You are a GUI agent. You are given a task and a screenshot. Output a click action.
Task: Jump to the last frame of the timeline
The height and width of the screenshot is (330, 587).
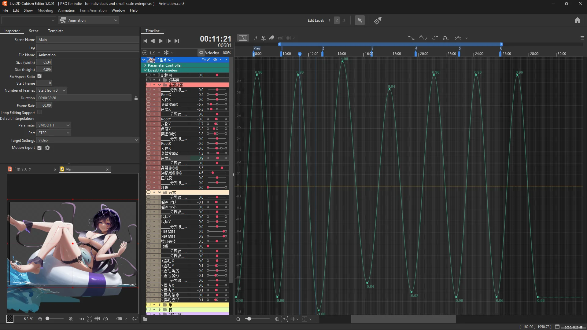pyautogui.click(x=177, y=41)
